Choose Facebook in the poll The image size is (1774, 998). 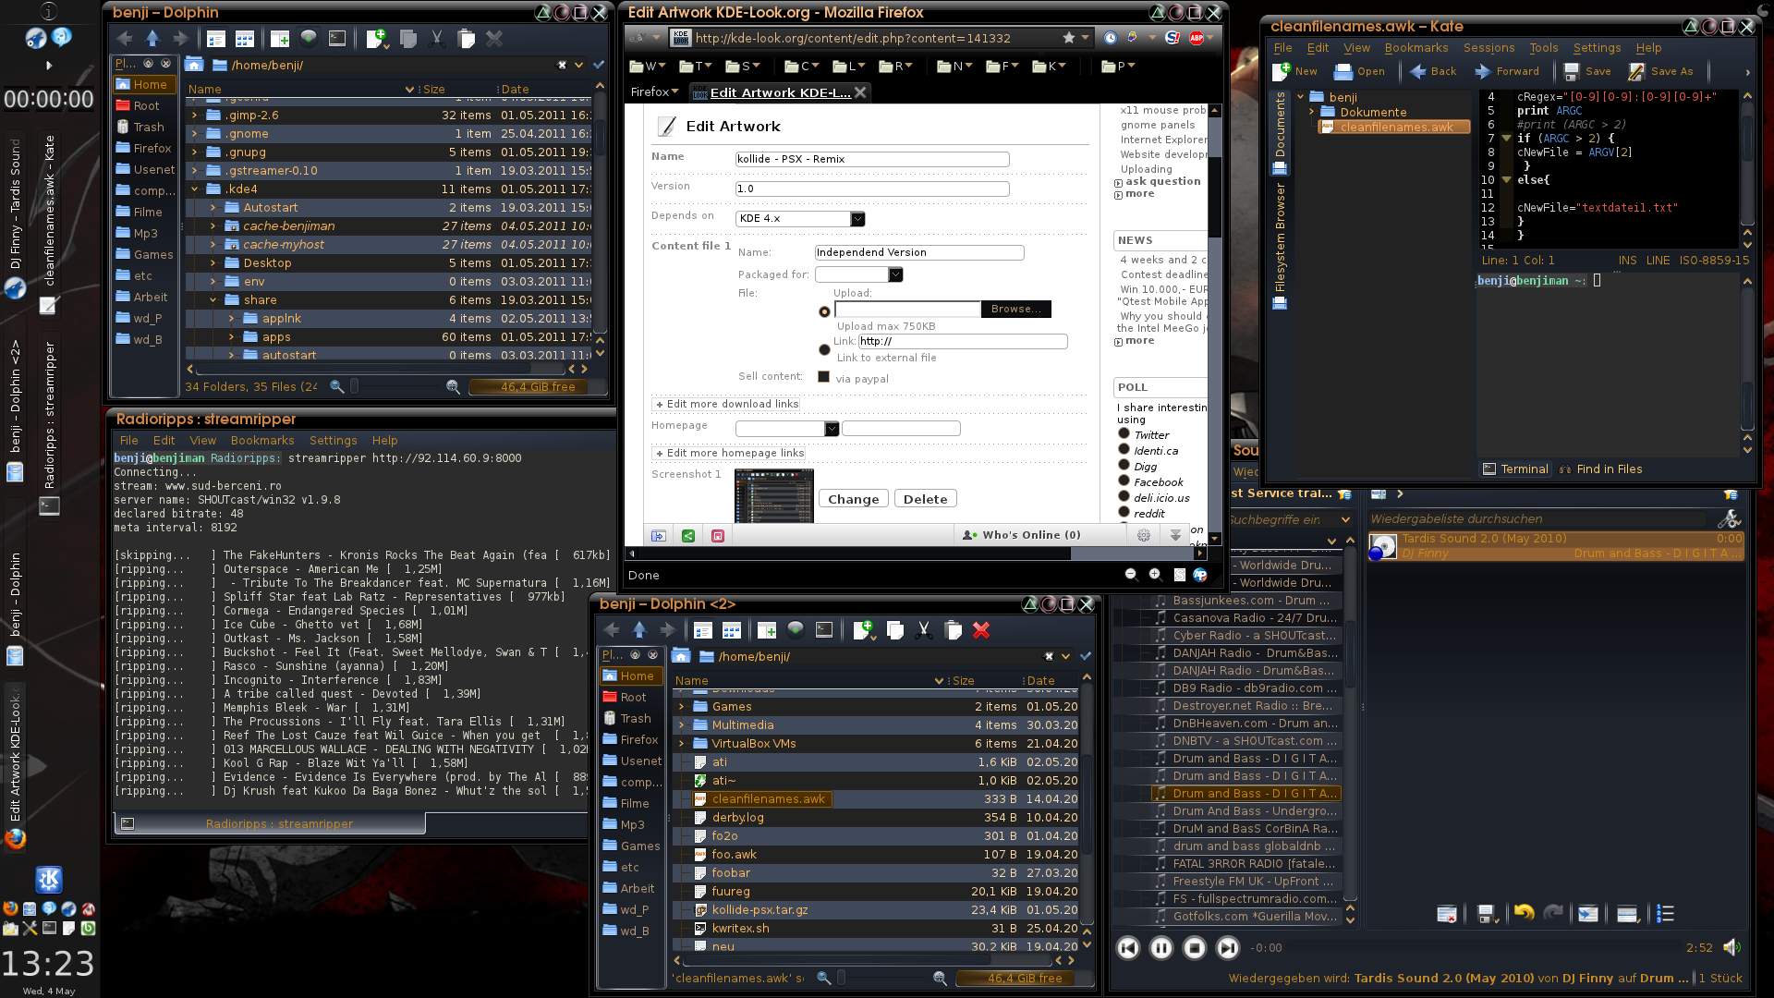tap(1124, 481)
